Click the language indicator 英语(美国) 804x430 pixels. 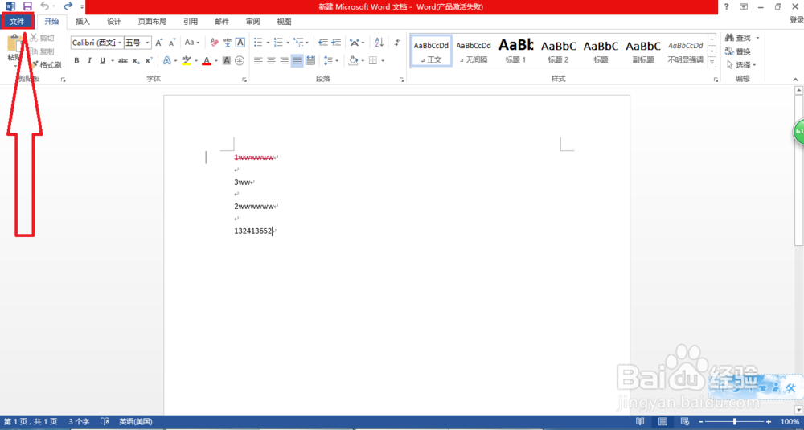(x=135, y=422)
